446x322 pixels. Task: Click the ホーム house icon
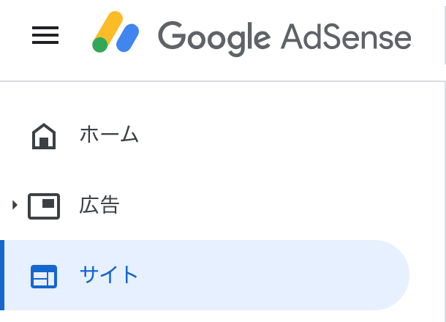pyautogui.click(x=44, y=136)
